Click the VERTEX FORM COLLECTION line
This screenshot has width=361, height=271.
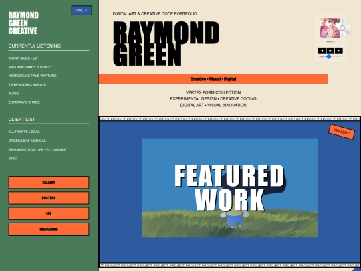pyautogui.click(x=213, y=92)
